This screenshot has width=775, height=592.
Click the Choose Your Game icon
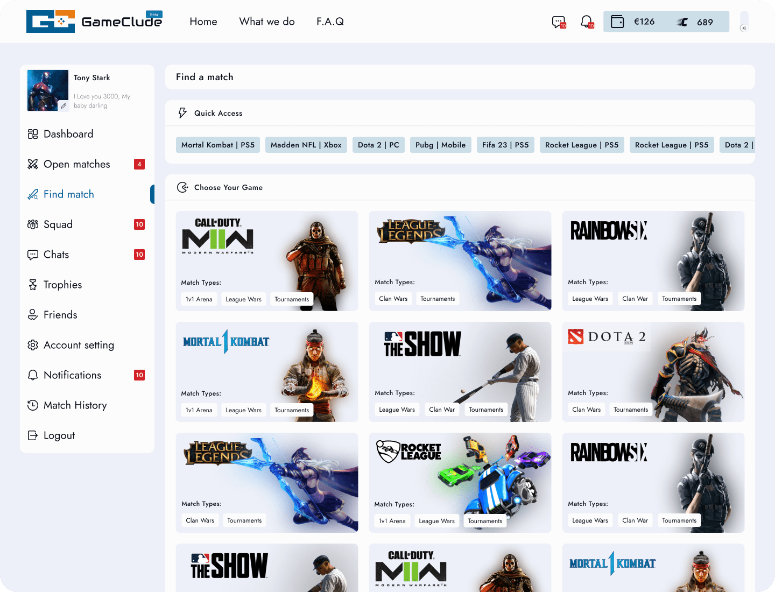click(x=182, y=187)
